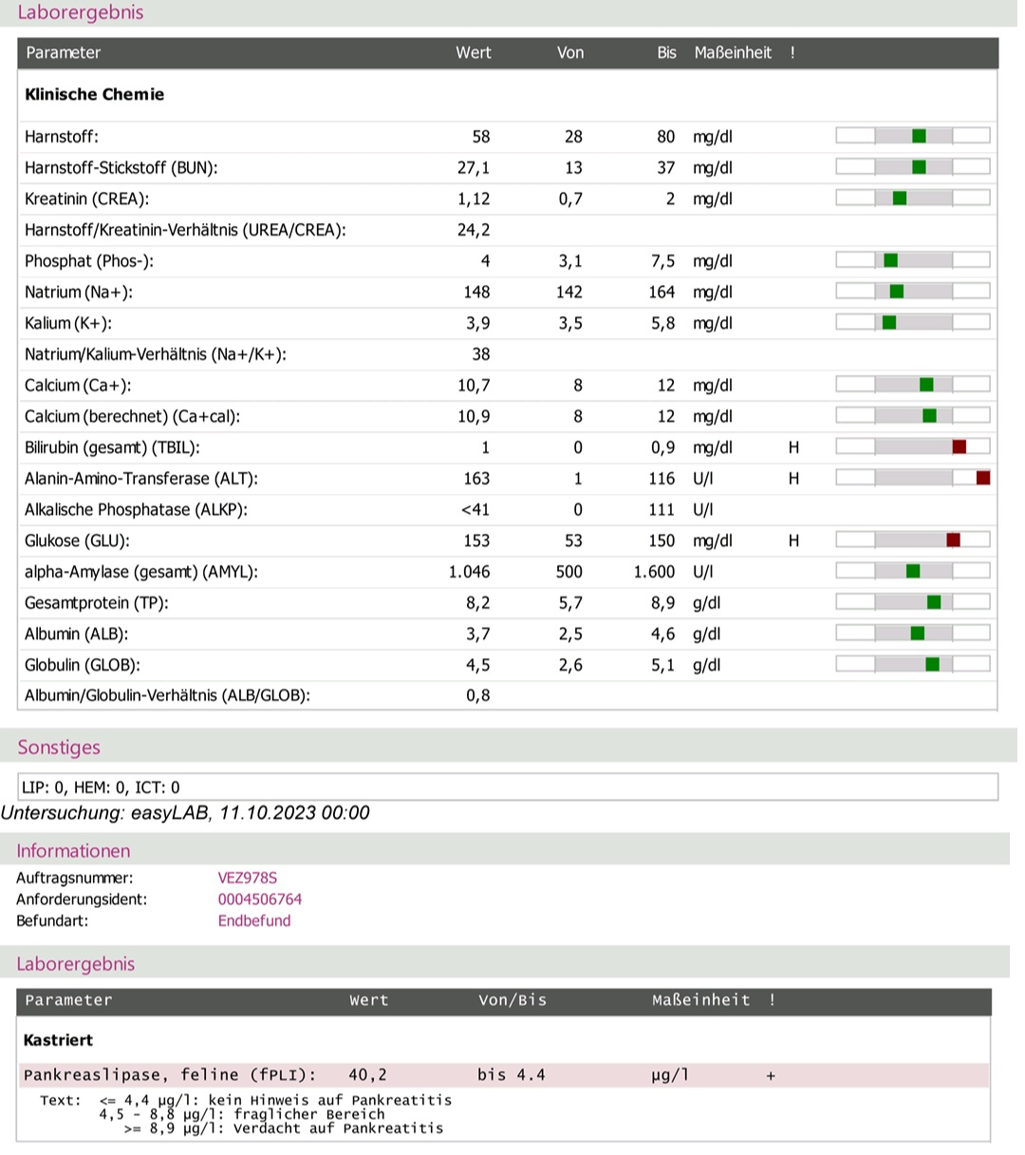Viewport: 1025px width, 1155px height.
Task: Click the Von/Bis header in second table
Action: coord(512,1000)
